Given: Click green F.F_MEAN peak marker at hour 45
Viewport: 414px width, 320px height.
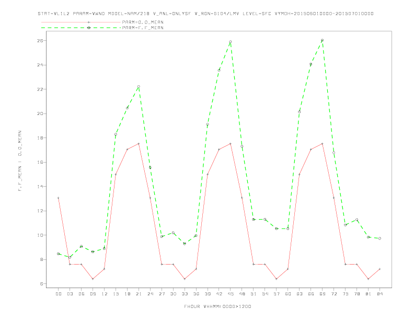Looking at the screenshot, I should (x=231, y=42).
